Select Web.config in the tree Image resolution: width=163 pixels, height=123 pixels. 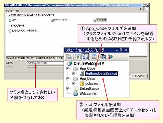[88, 94]
